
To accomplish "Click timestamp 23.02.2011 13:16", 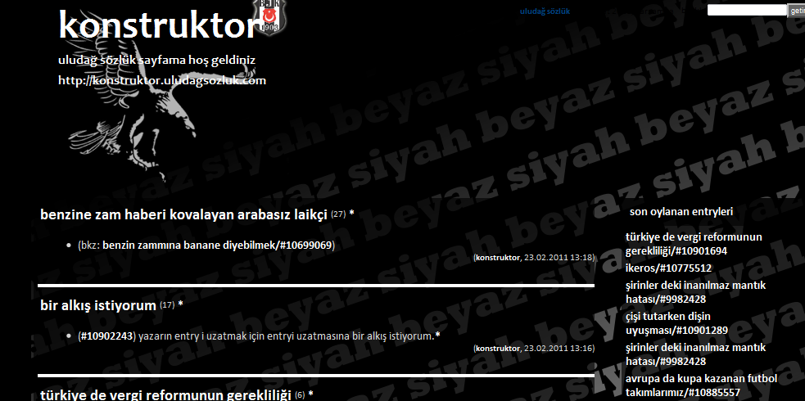I will [x=559, y=349].
